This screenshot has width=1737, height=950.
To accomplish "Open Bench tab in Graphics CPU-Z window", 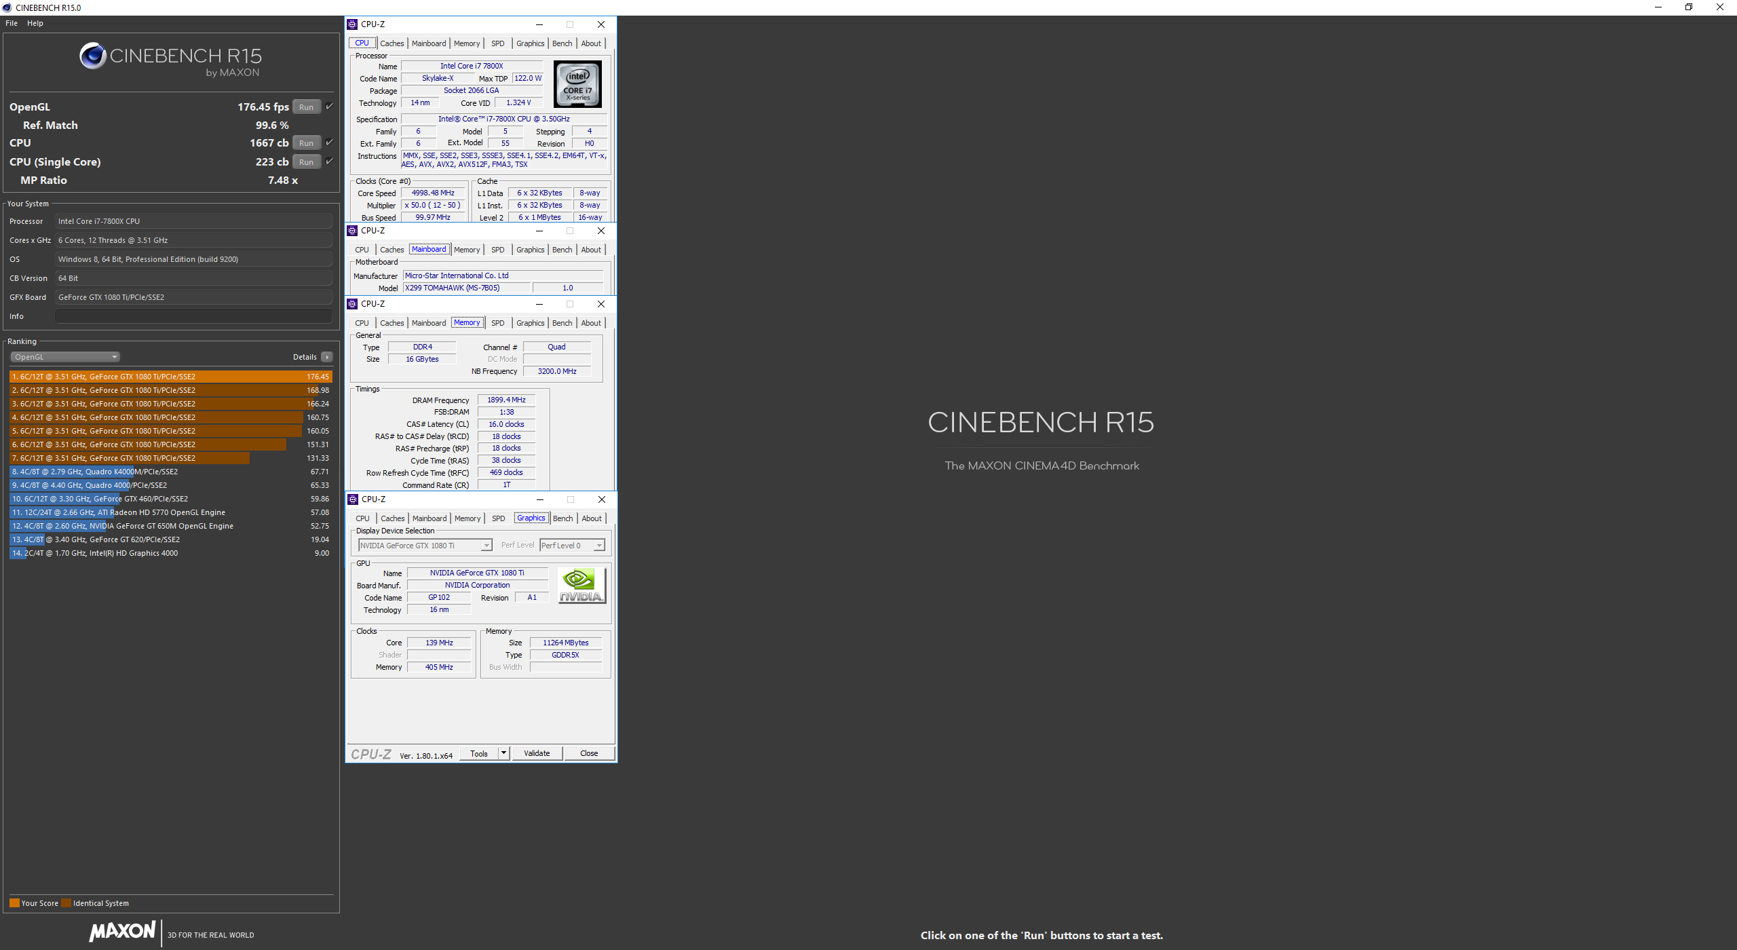I will 563,518.
